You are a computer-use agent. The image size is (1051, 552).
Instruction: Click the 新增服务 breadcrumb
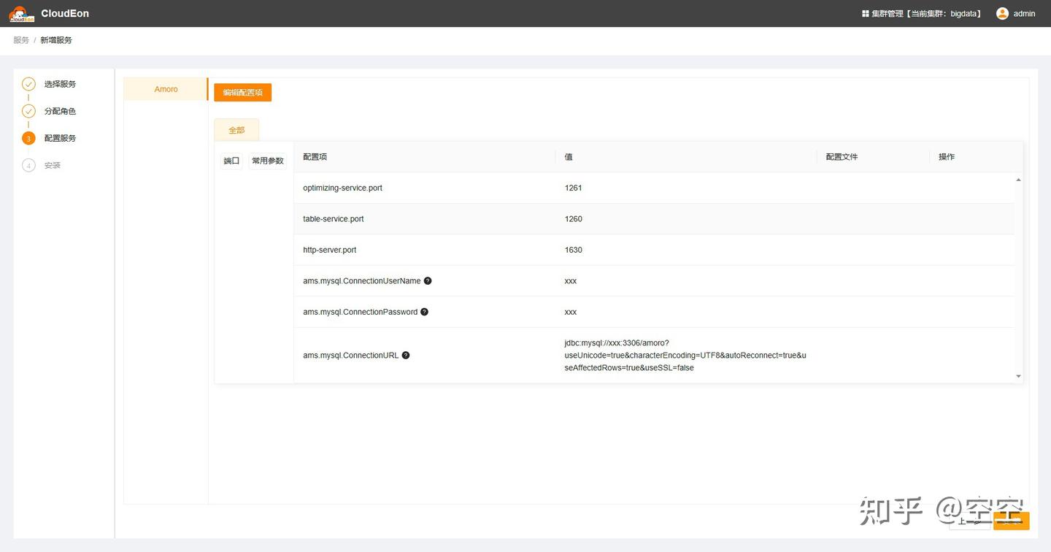pos(56,40)
